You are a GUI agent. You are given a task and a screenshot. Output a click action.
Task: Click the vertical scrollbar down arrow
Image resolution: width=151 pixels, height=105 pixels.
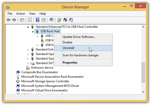click(143, 92)
